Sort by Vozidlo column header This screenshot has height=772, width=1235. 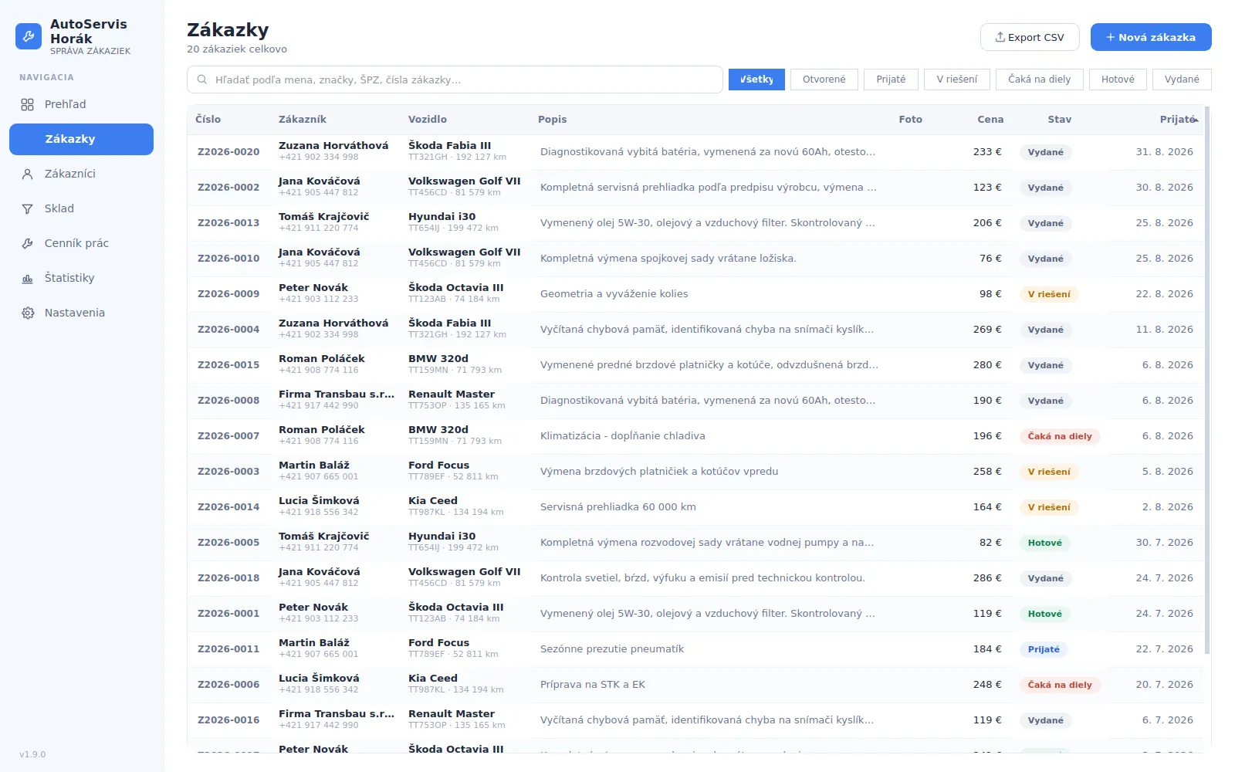coord(428,119)
